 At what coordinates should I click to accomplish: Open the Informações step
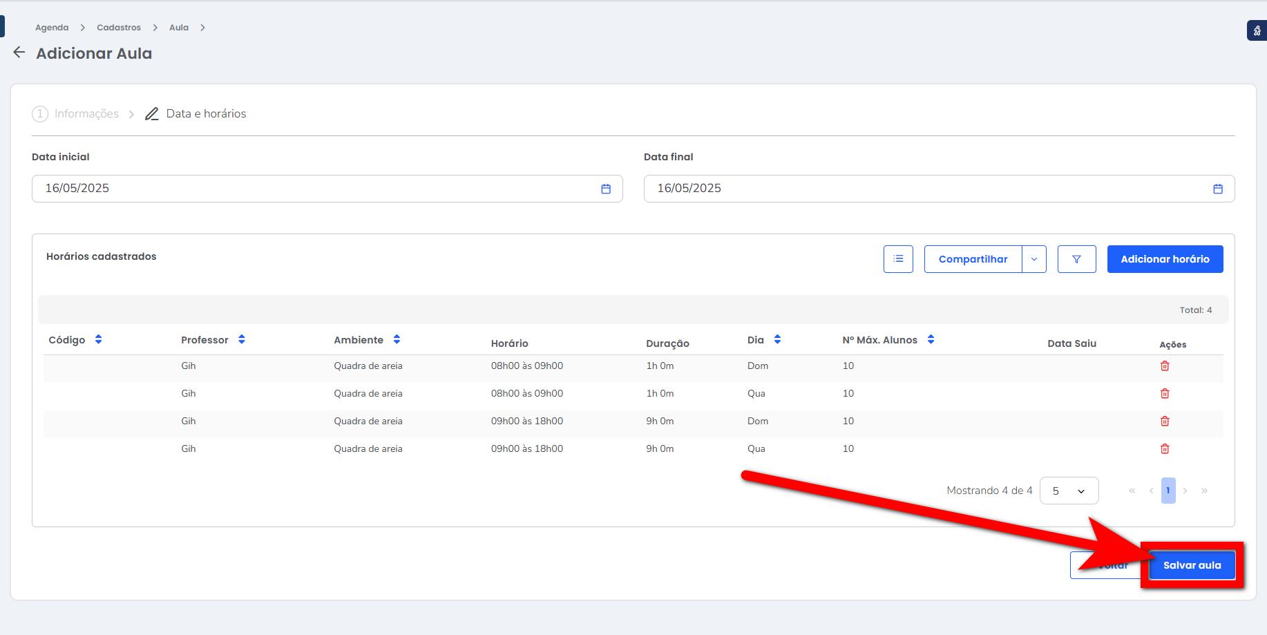tap(75, 113)
